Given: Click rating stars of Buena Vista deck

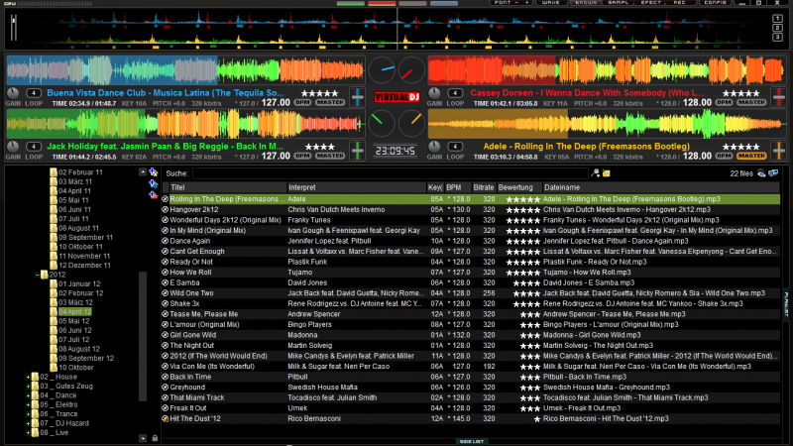Looking at the screenshot, I should (319, 93).
